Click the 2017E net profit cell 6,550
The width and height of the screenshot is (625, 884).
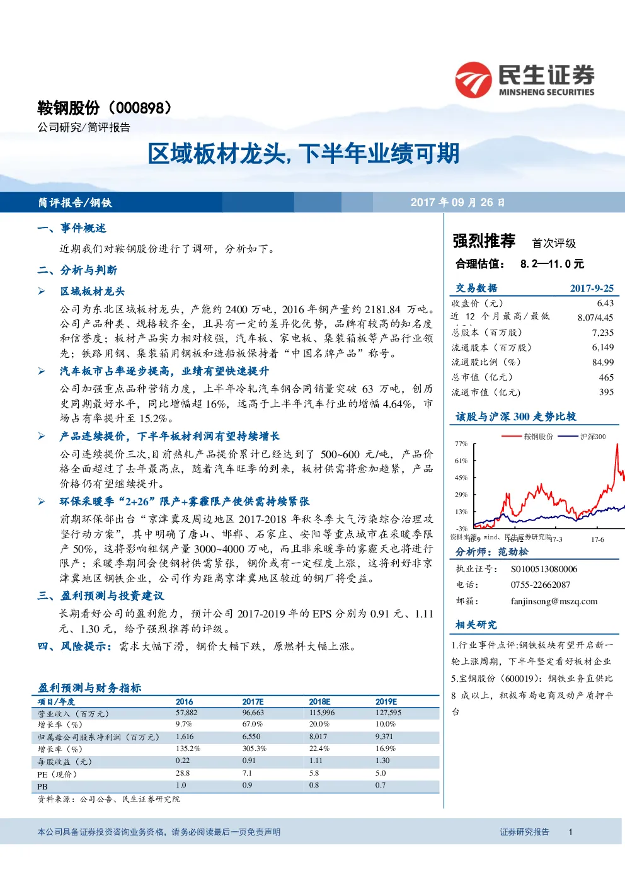point(251,737)
